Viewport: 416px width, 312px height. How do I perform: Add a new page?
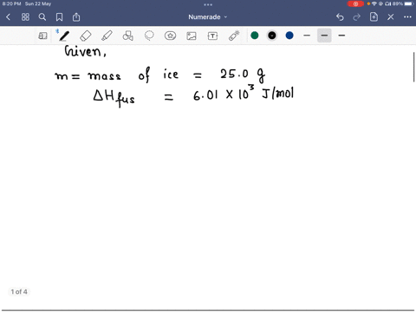[x=374, y=17]
